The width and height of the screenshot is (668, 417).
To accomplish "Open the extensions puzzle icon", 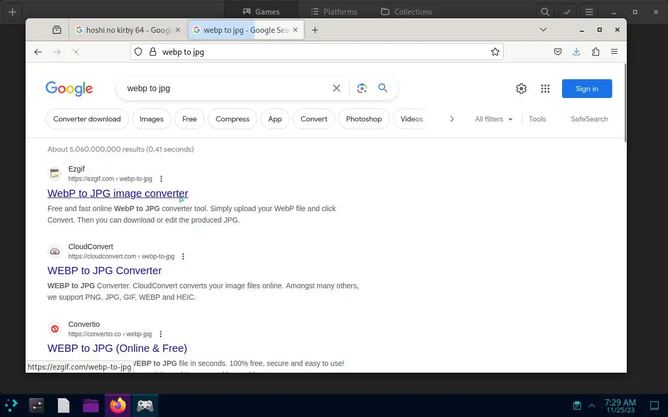I will click(x=595, y=52).
